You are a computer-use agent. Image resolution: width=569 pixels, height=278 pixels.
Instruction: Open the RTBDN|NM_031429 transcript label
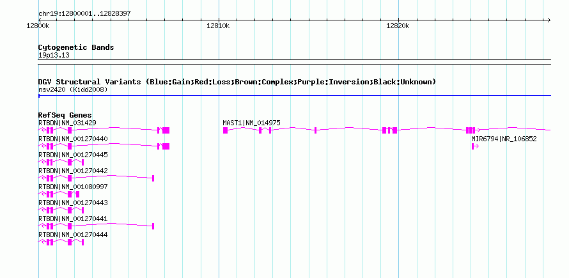coord(68,123)
